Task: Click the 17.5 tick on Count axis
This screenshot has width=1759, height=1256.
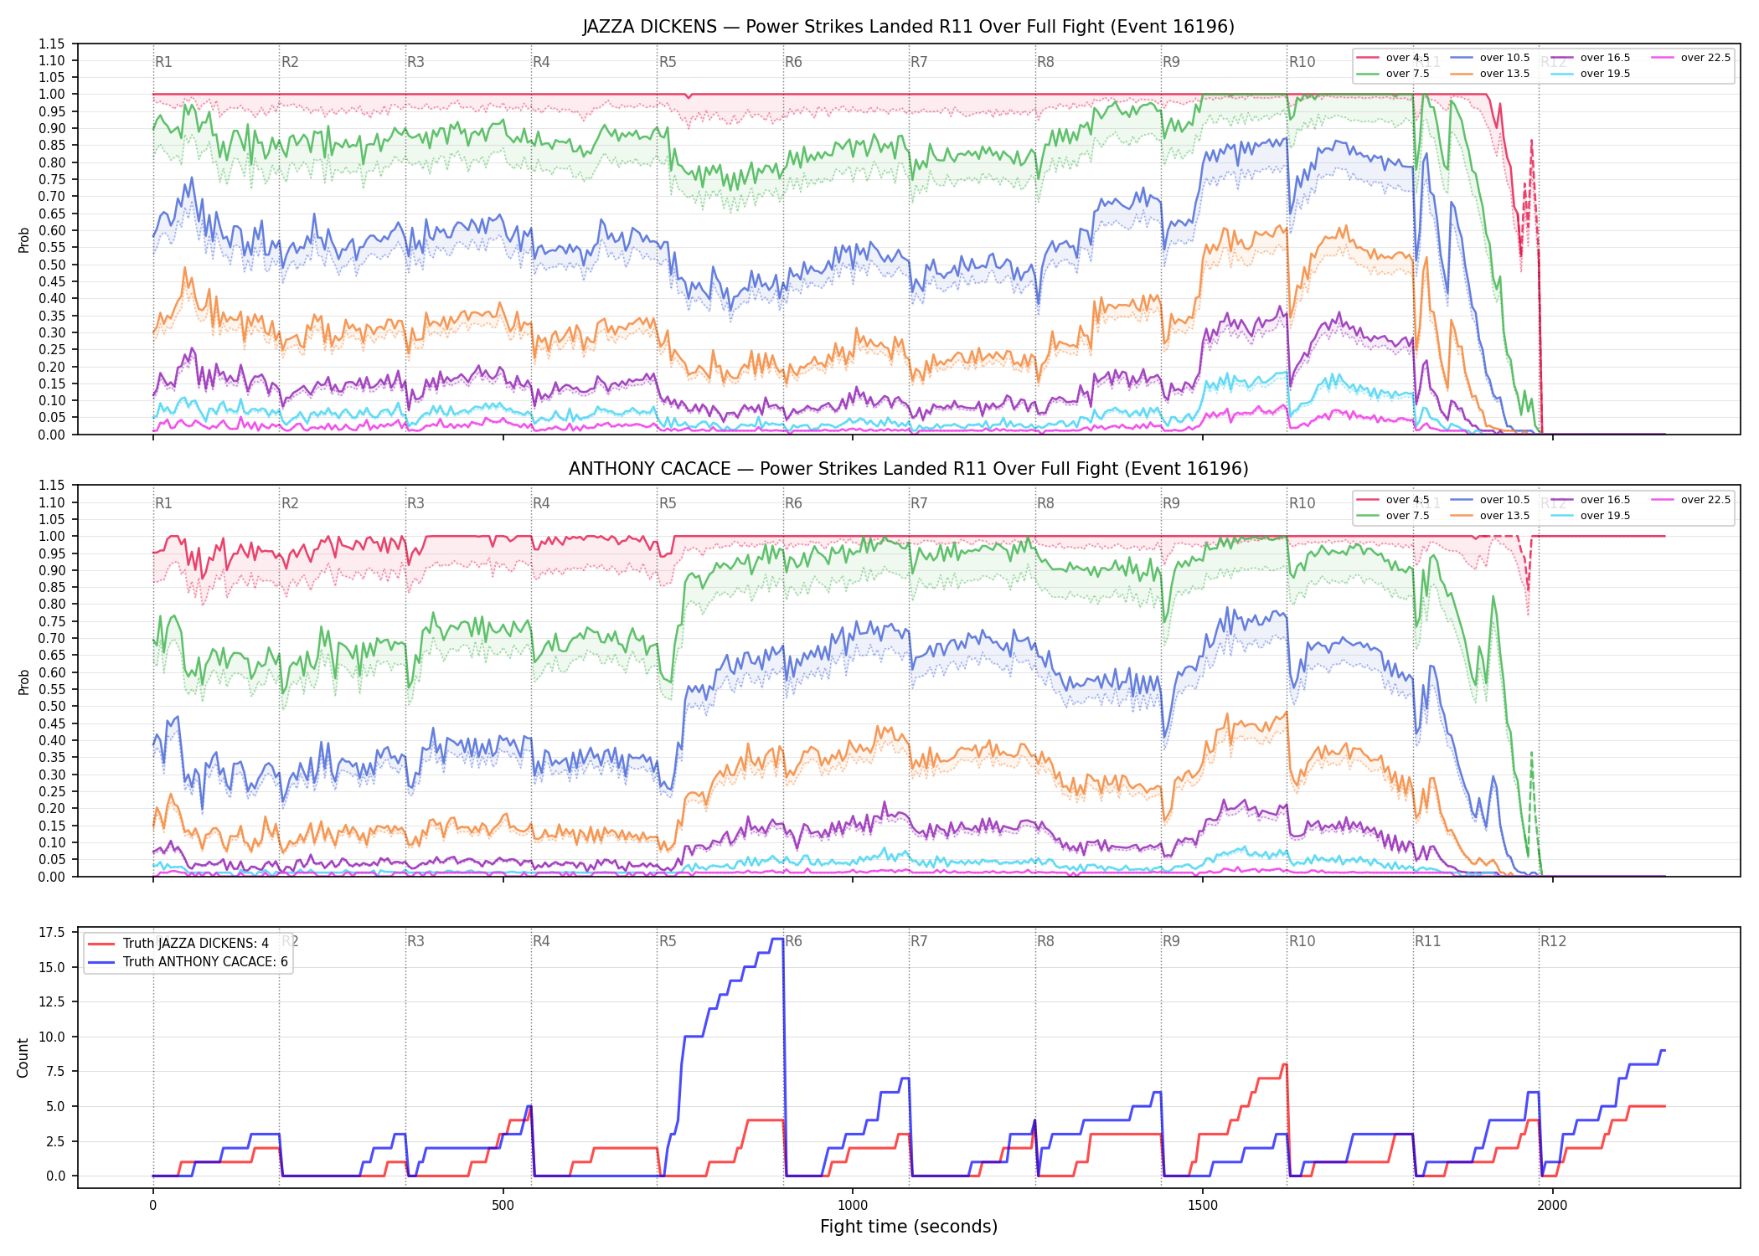Action: pyautogui.click(x=52, y=933)
